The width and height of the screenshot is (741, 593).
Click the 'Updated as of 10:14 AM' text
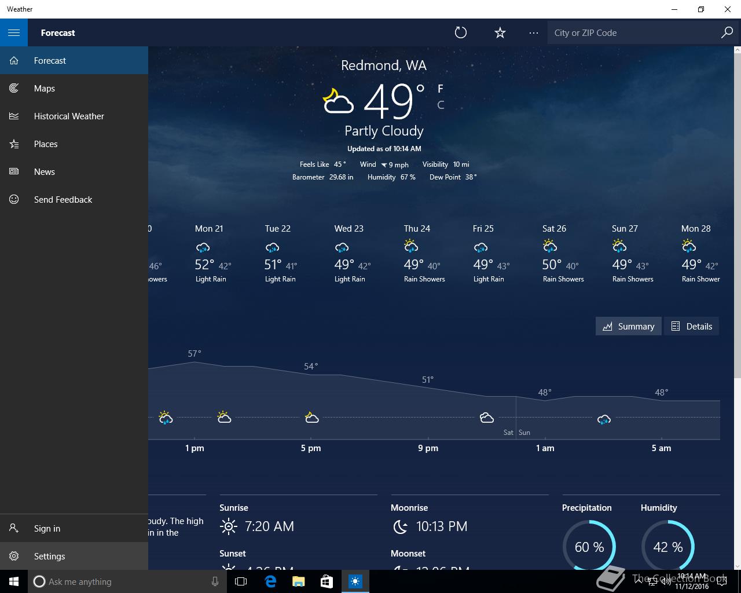click(384, 149)
